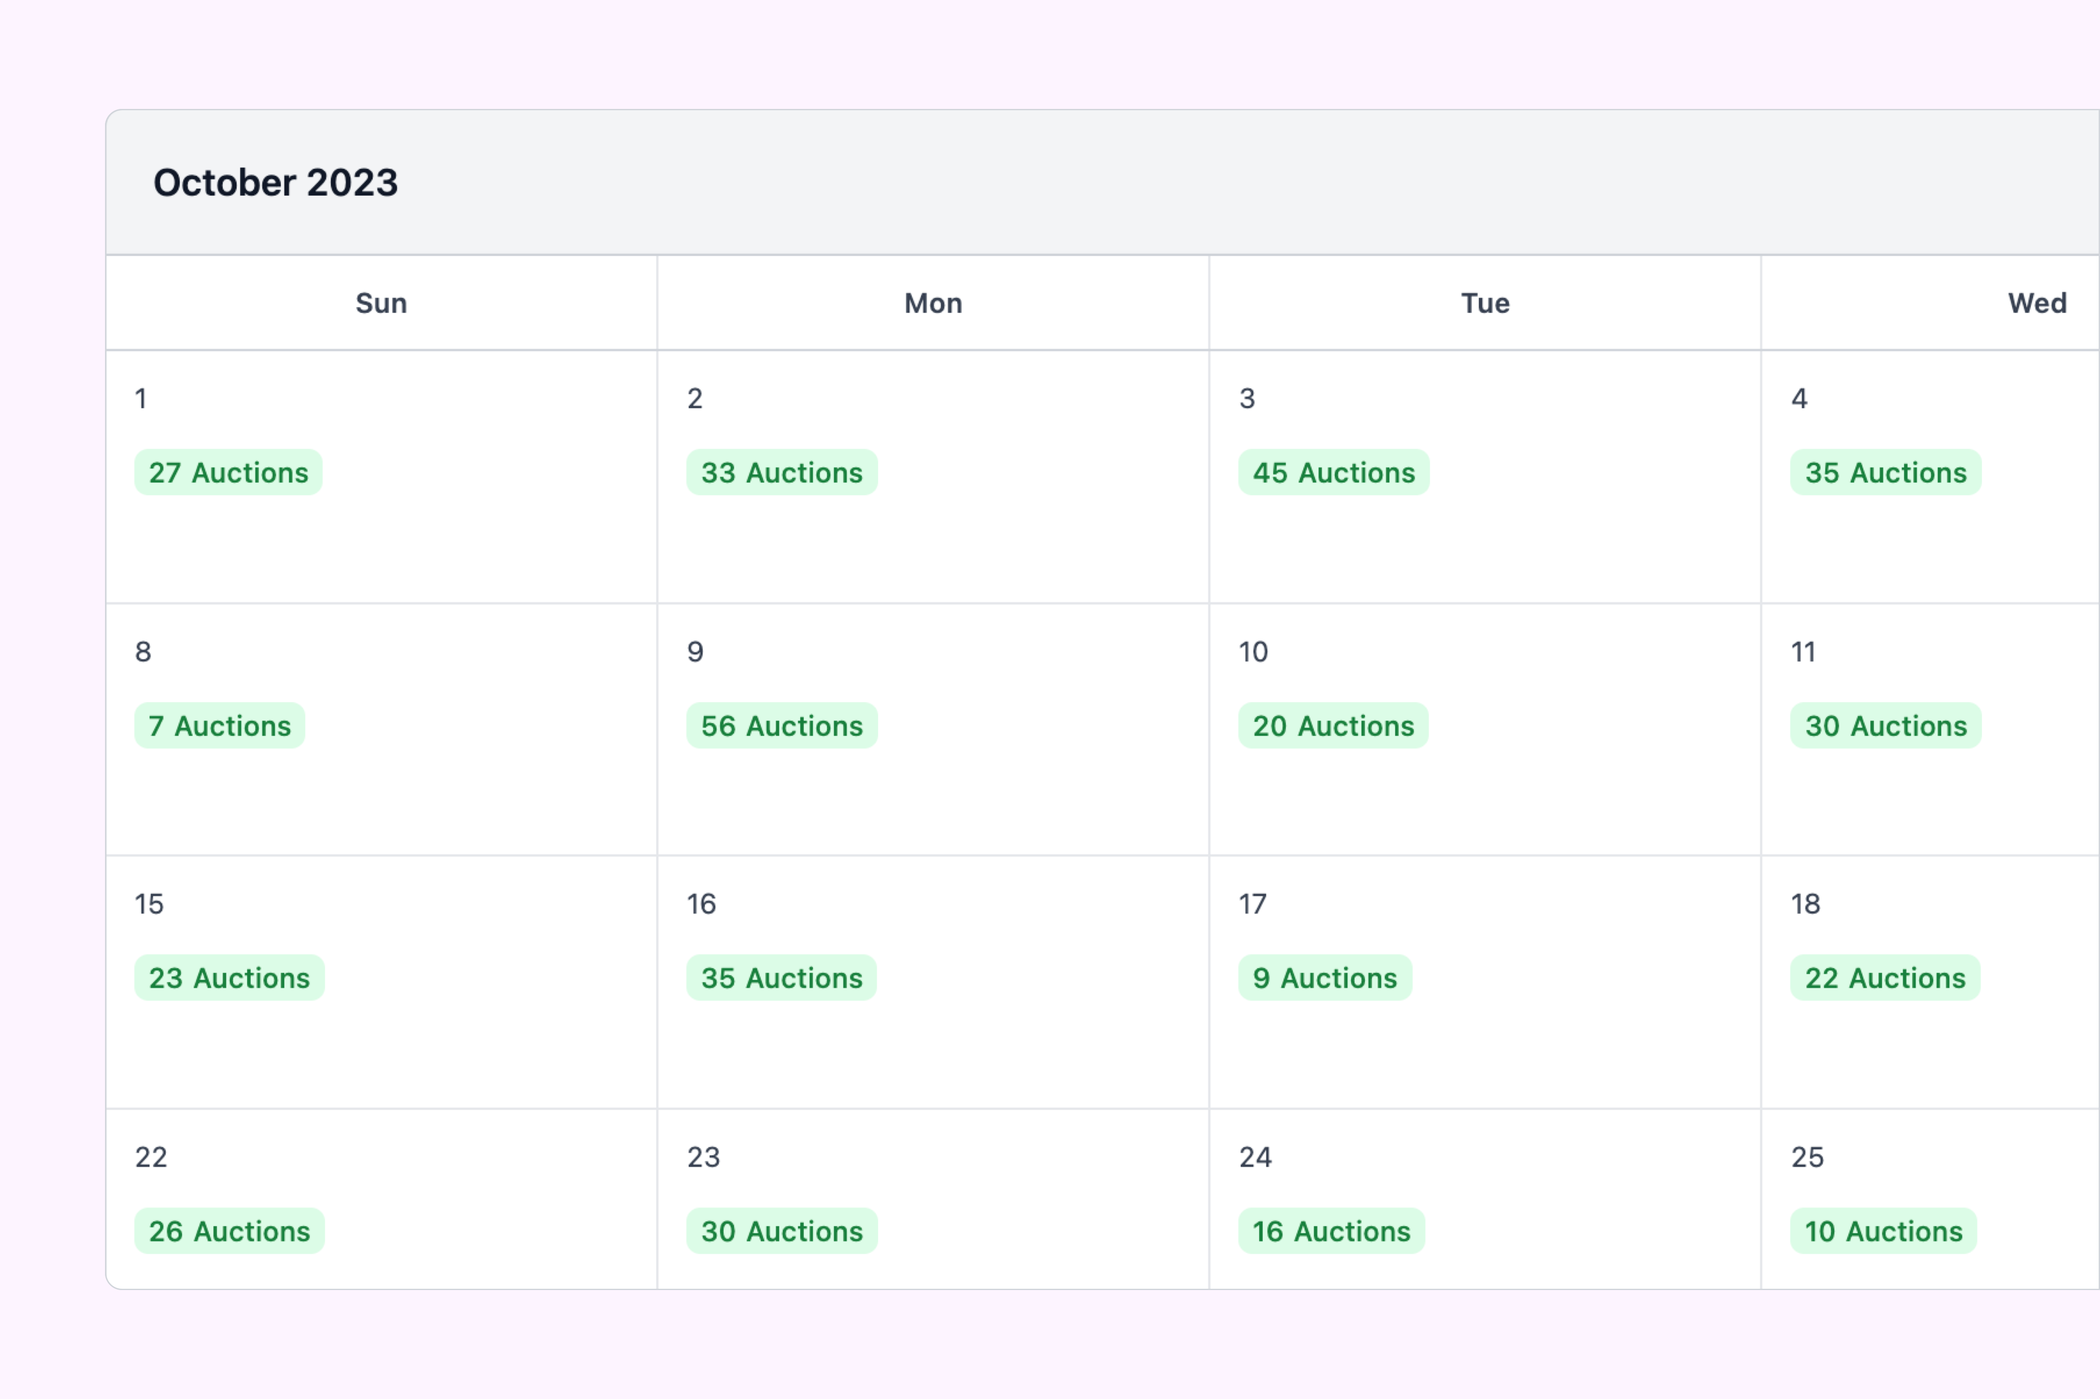Select the 45 Auctions badge on Tuesday
The image size is (2100, 1399).
[1333, 472]
